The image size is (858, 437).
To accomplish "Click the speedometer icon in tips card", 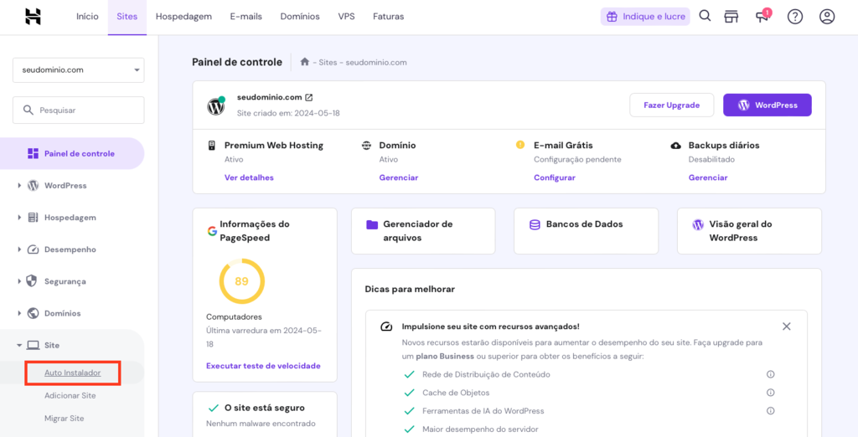I will pyautogui.click(x=386, y=327).
